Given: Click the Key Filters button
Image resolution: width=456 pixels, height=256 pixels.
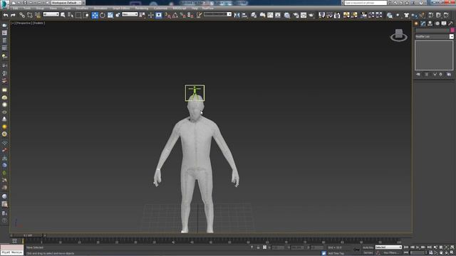Looking at the screenshot, I should (x=390, y=253).
